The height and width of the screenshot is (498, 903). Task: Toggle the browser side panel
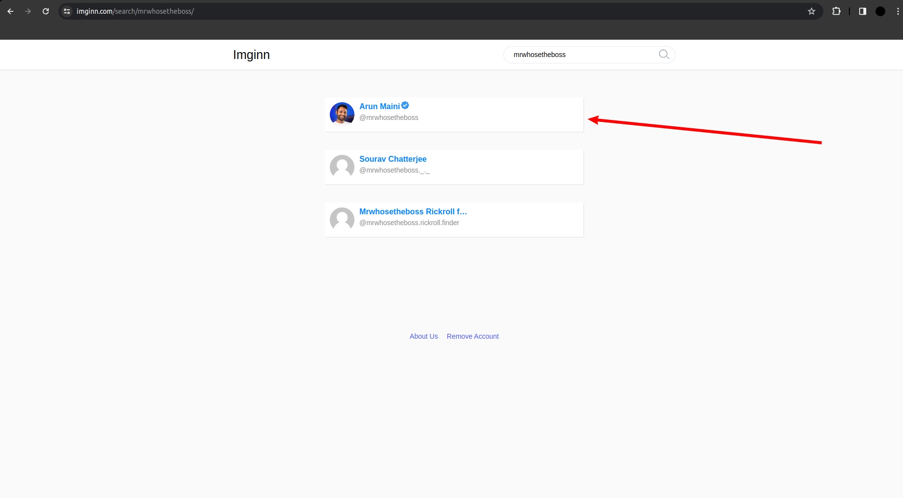862,11
